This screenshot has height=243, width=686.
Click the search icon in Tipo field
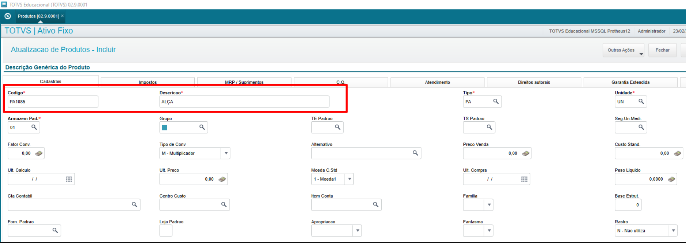coord(496,101)
